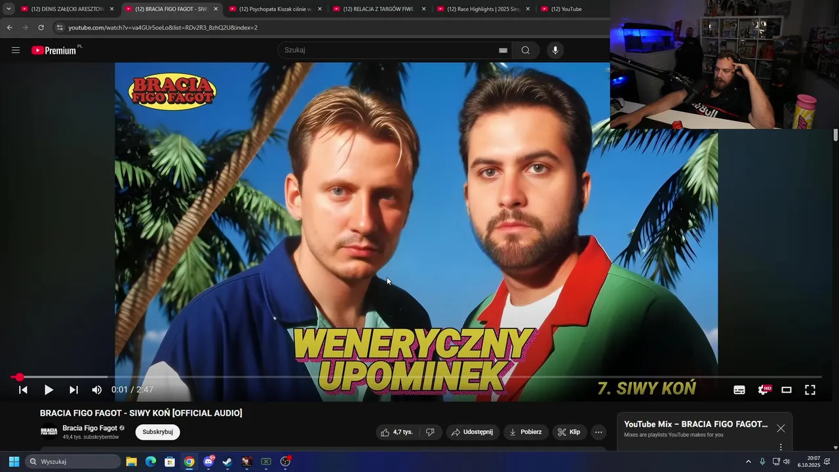Open more actions ellipsis under video

(x=598, y=432)
